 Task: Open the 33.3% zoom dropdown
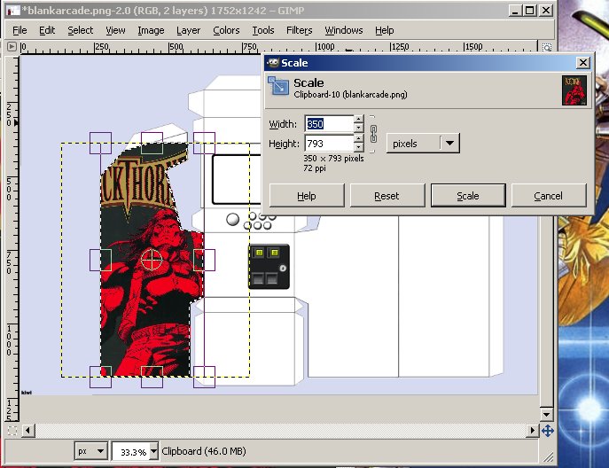coord(154,451)
